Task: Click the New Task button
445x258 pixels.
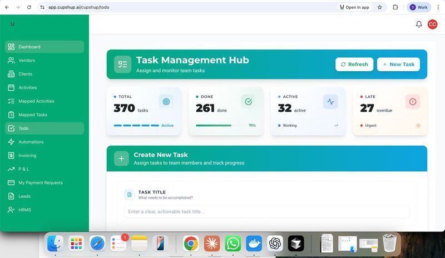Action: [398, 64]
